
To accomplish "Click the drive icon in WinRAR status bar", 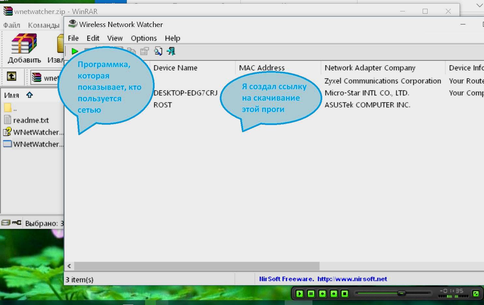I will (x=6, y=223).
